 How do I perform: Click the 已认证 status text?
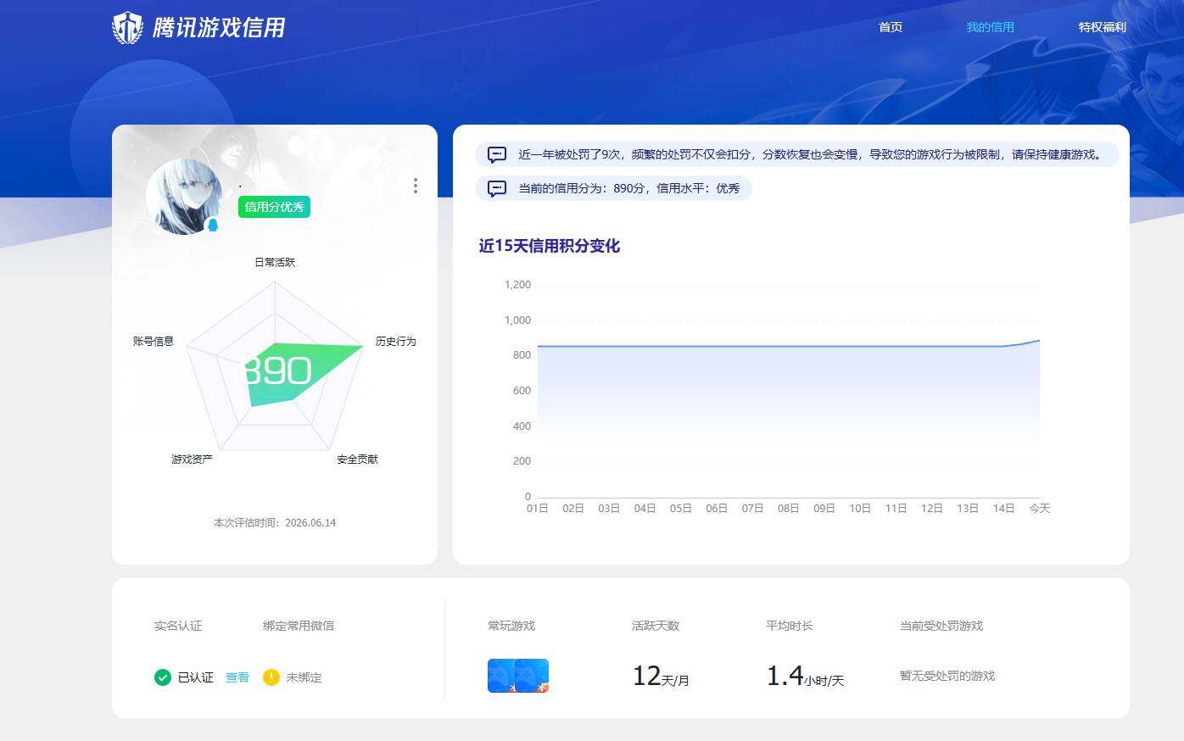pos(196,677)
